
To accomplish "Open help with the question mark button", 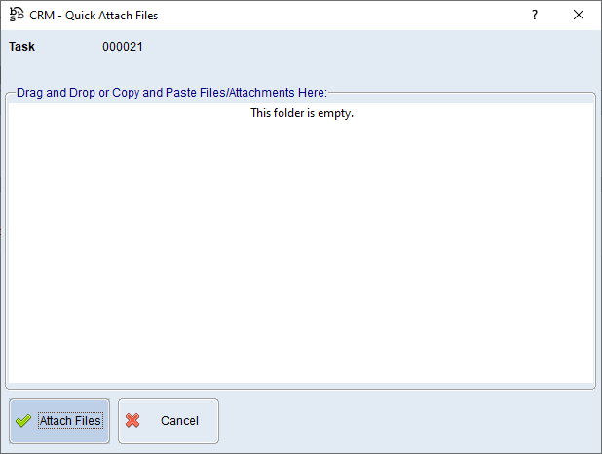I will 534,16.
